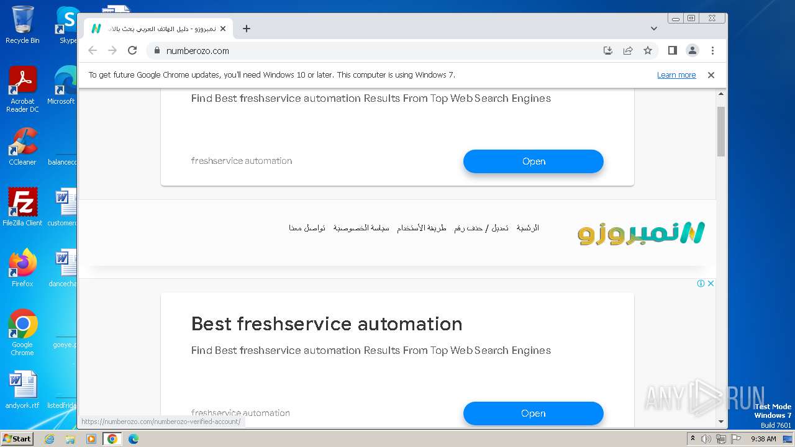This screenshot has width=795, height=447.
Task: Expand the tab search chevron
Action: [x=654, y=29]
